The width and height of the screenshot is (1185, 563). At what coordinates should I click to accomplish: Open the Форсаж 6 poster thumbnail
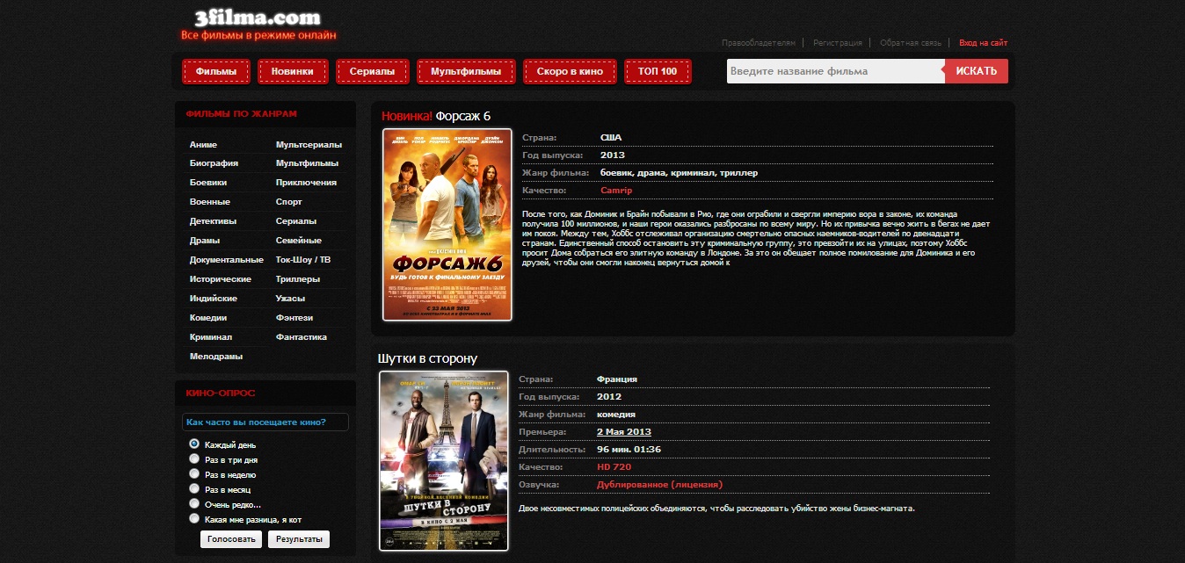[447, 225]
